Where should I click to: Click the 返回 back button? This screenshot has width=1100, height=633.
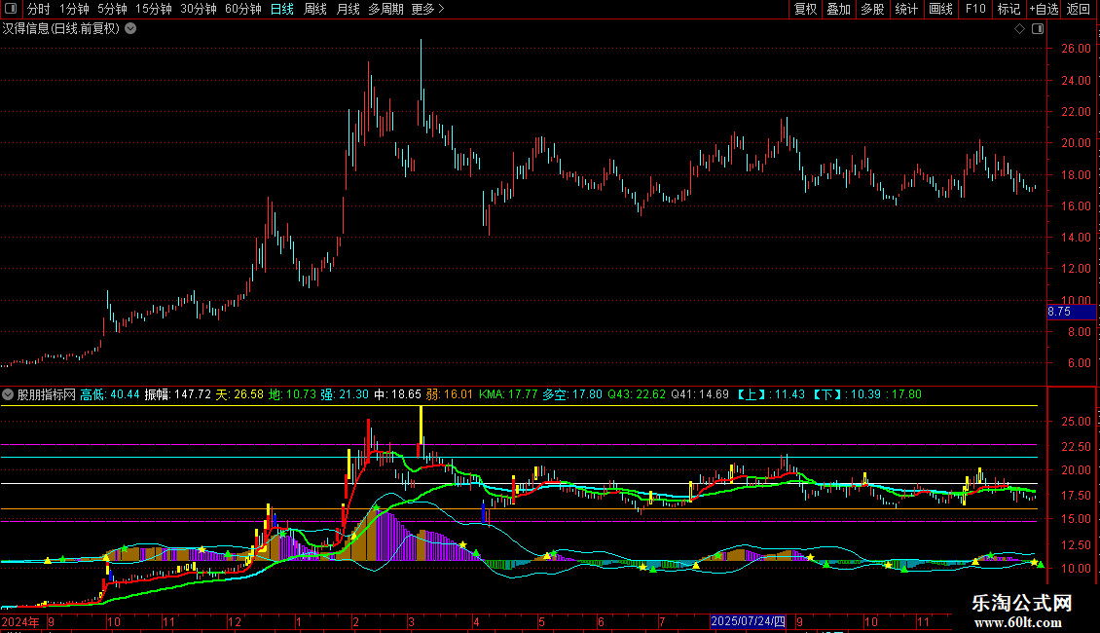[1079, 9]
